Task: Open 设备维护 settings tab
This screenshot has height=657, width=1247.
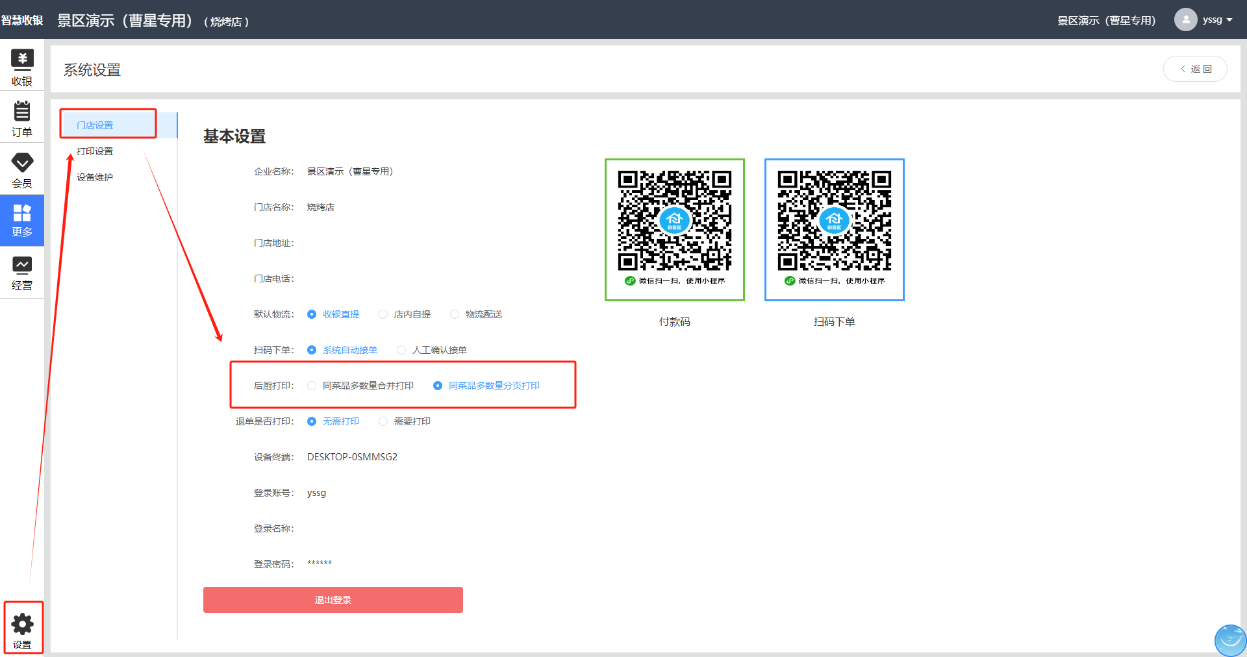Action: (95, 177)
